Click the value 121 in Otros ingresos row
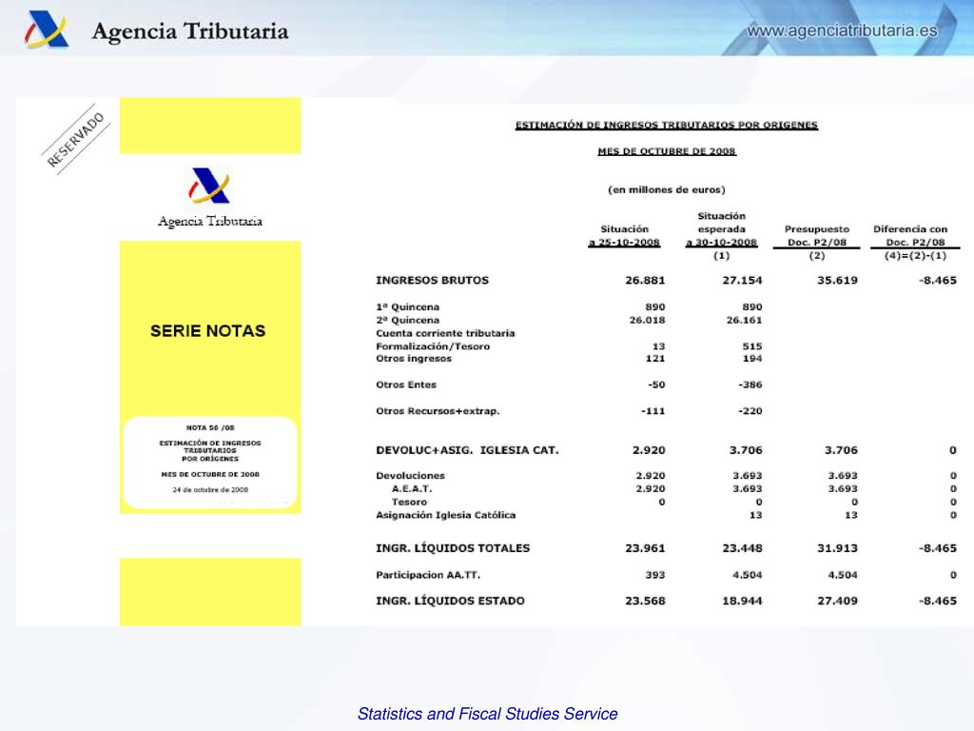The width and height of the screenshot is (974, 731). click(655, 359)
